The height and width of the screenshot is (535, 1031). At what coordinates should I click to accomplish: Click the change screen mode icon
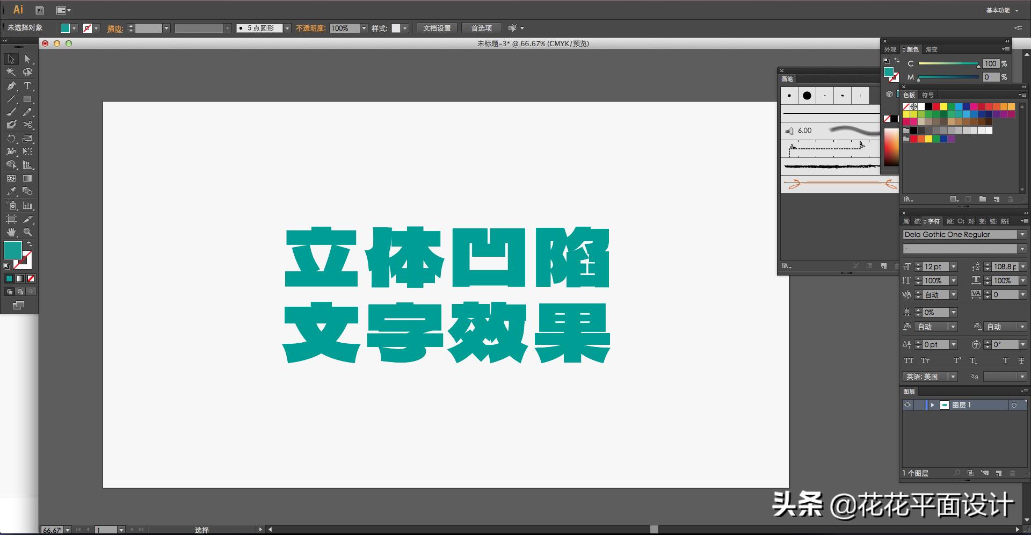click(18, 305)
